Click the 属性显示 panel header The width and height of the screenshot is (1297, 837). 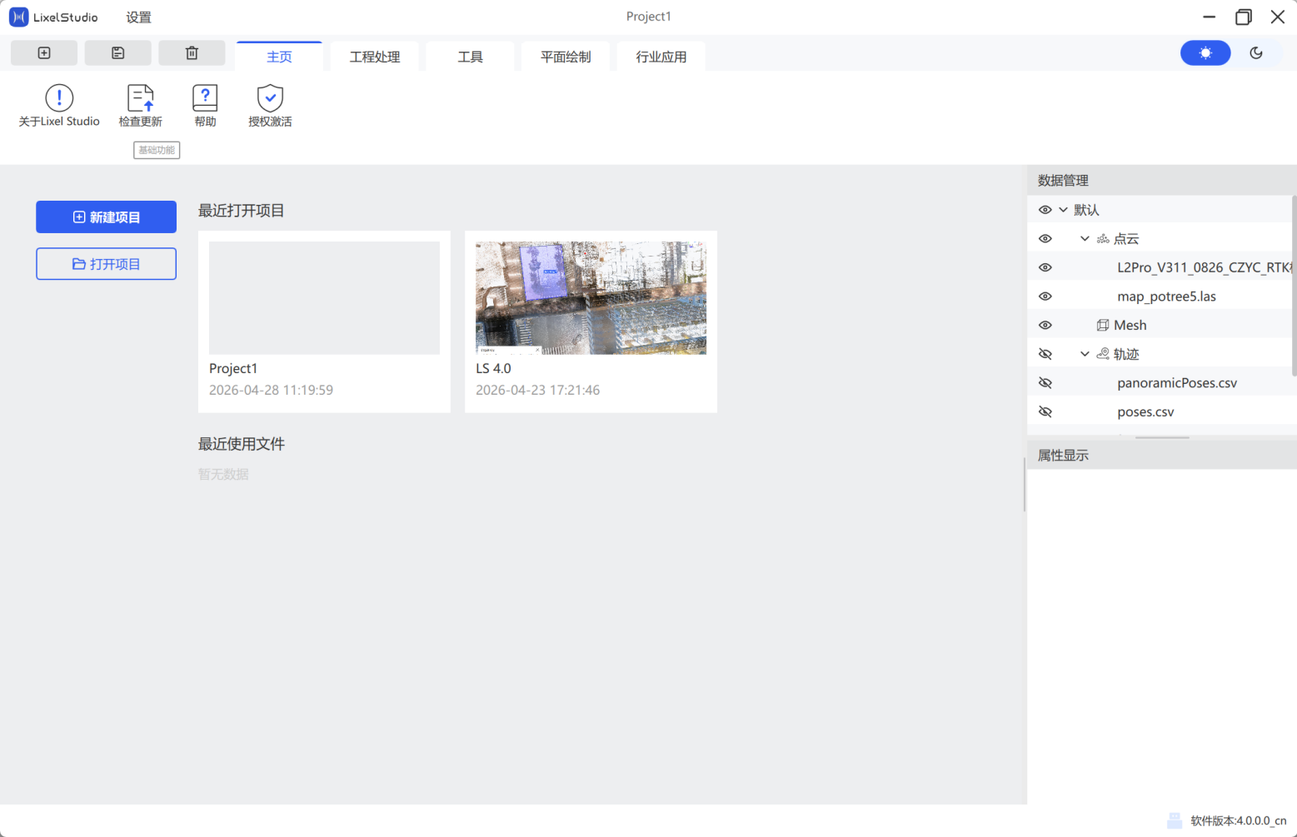(1162, 456)
